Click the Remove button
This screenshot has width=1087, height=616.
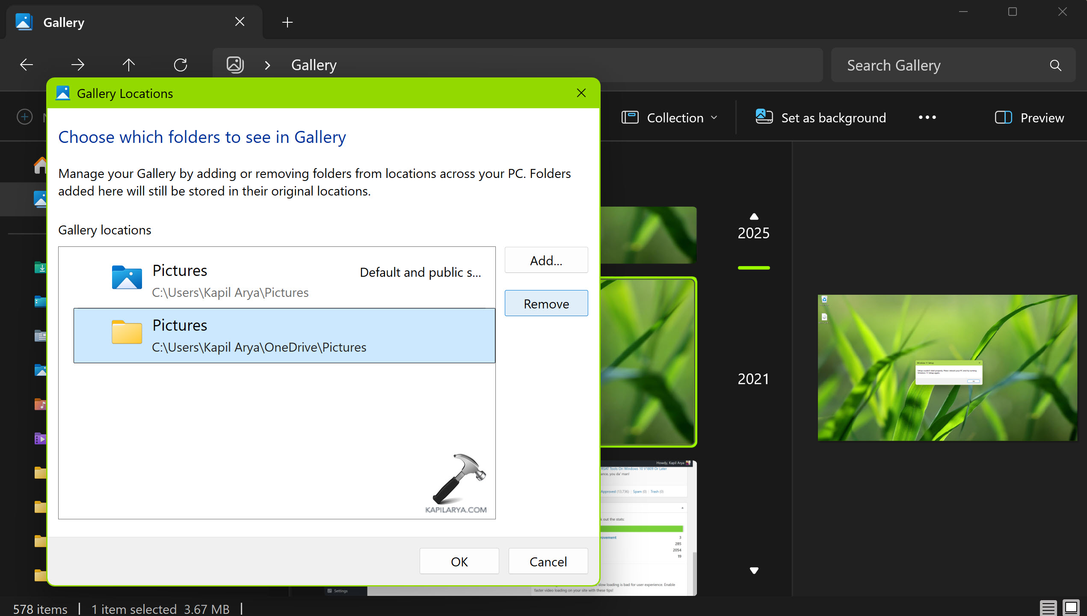tap(546, 304)
